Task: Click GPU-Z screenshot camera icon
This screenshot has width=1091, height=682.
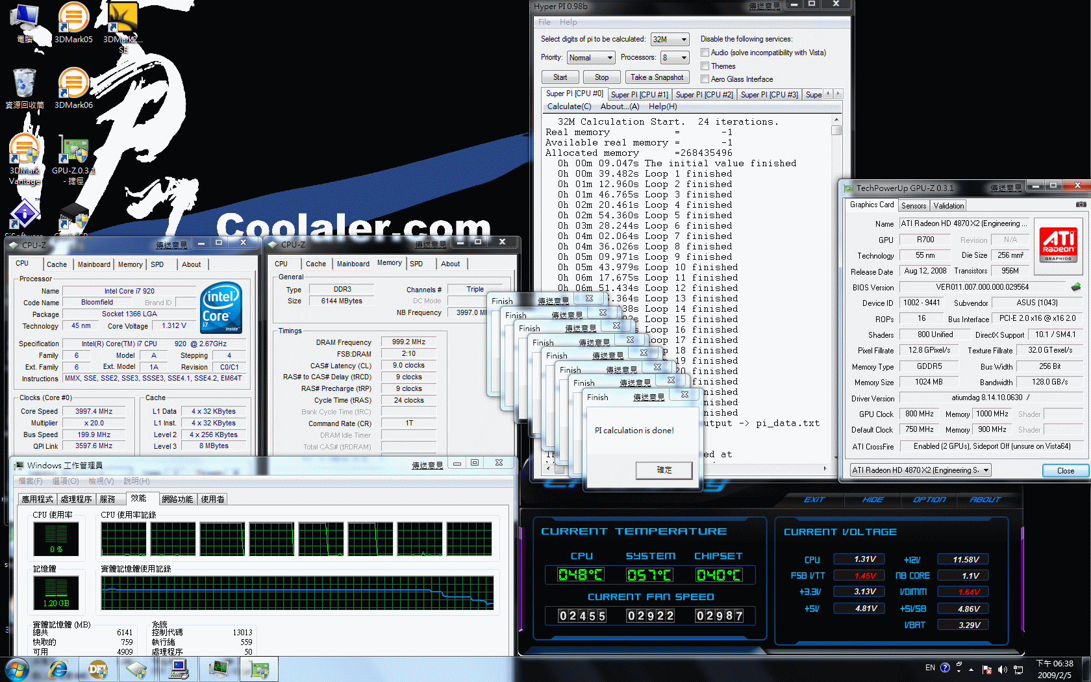Action: tap(1081, 204)
